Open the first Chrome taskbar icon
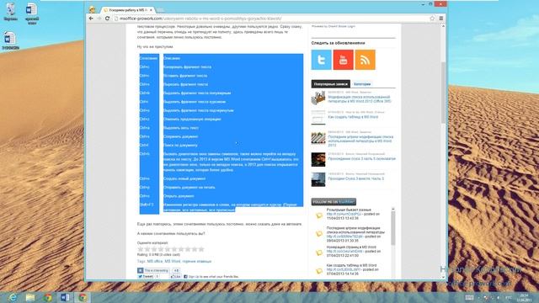This screenshot has width=539, height=303. pyautogui.click(x=47, y=297)
